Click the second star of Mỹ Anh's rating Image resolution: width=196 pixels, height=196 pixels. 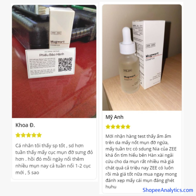coord(113,127)
